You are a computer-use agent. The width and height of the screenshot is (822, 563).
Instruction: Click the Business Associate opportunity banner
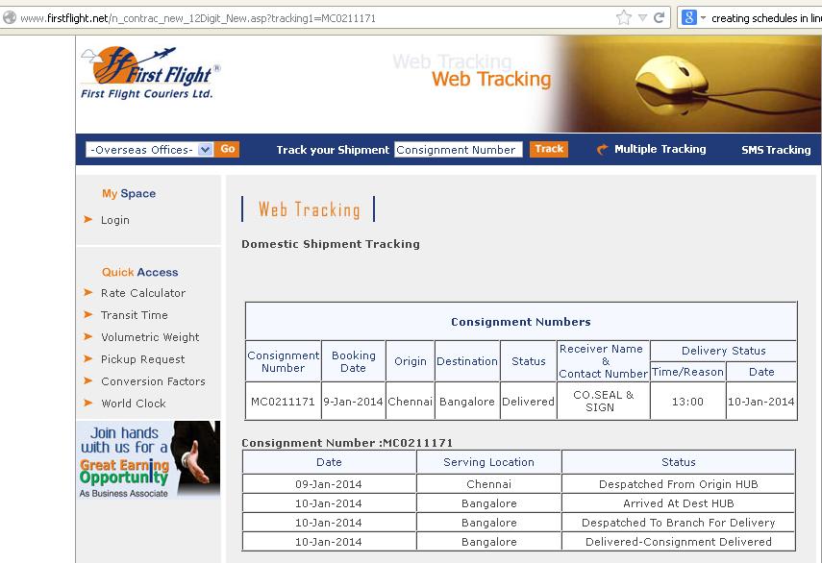click(148, 460)
